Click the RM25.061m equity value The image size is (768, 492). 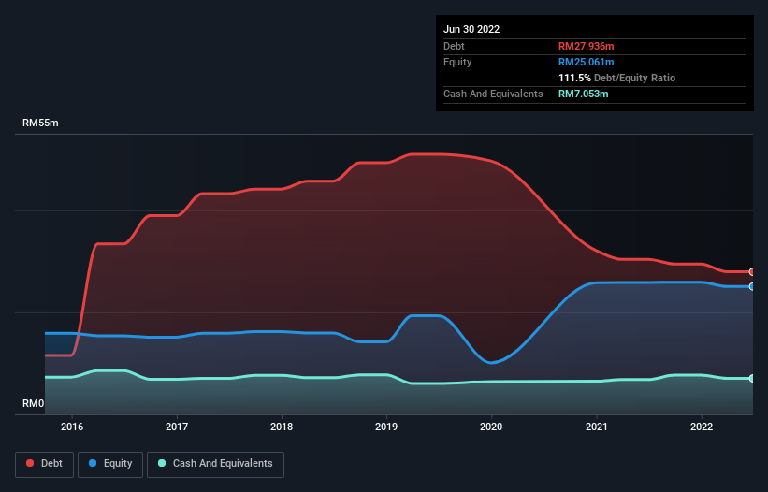click(587, 62)
